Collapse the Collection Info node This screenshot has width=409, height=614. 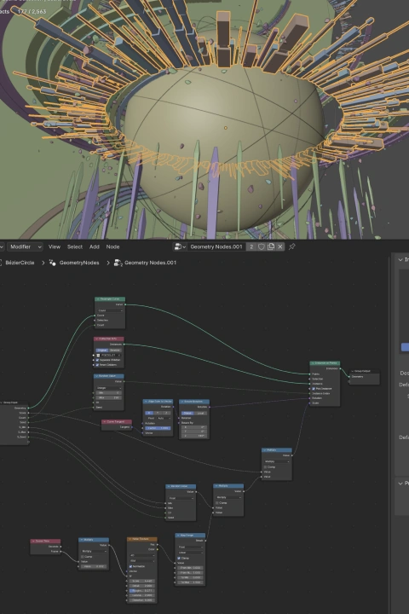point(96,339)
